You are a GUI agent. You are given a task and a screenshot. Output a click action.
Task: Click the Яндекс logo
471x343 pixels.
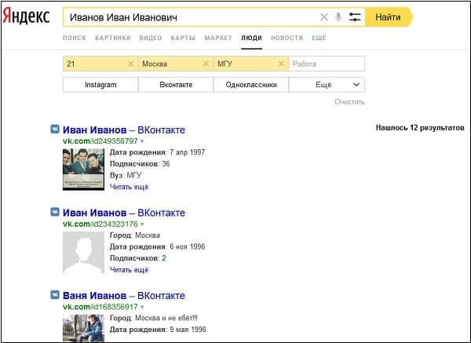pos(26,16)
